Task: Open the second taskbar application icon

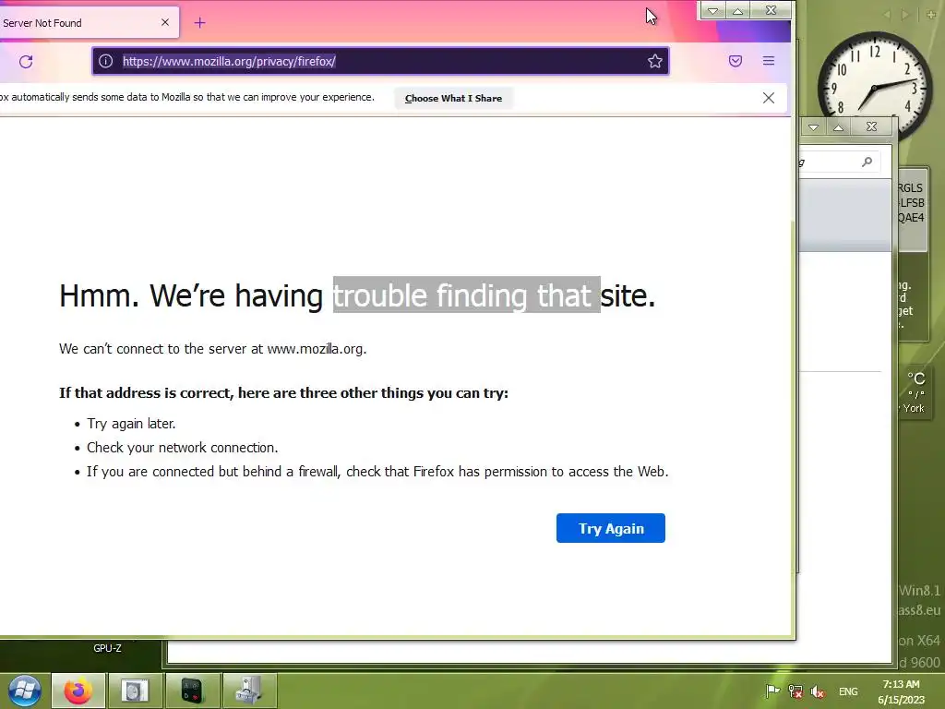Action: [134, 691]
